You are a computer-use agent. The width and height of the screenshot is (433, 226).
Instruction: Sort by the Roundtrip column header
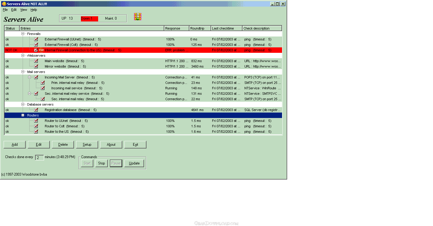200,28
